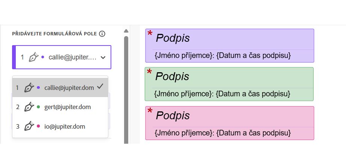Screen dimensions: 346x155
Task: Click the purple color dot for callie
Action: [x=38, y=88]
